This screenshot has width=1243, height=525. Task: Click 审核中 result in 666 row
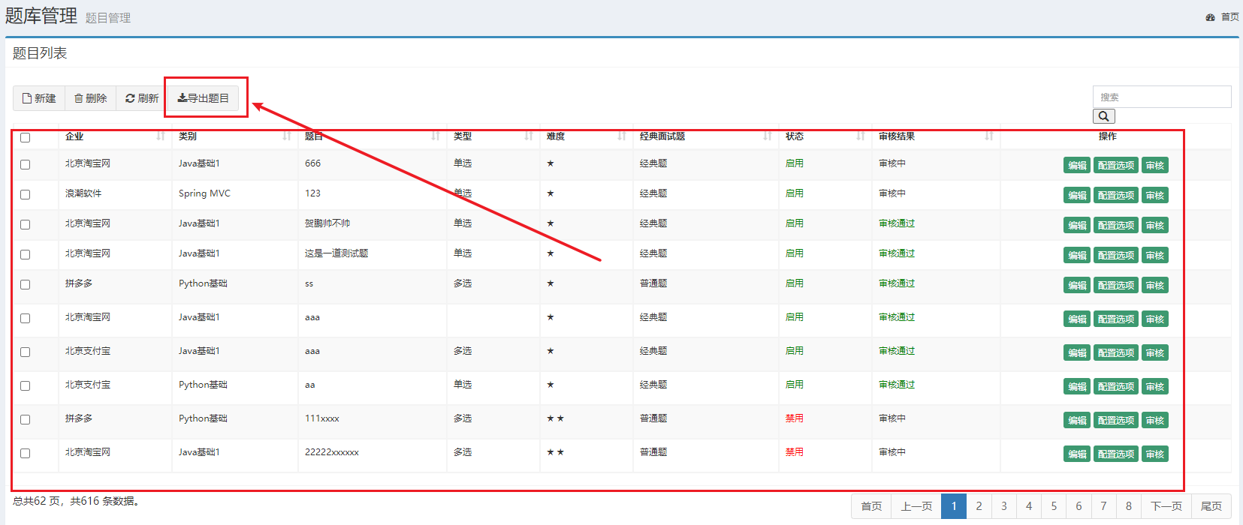pos(892,163)
